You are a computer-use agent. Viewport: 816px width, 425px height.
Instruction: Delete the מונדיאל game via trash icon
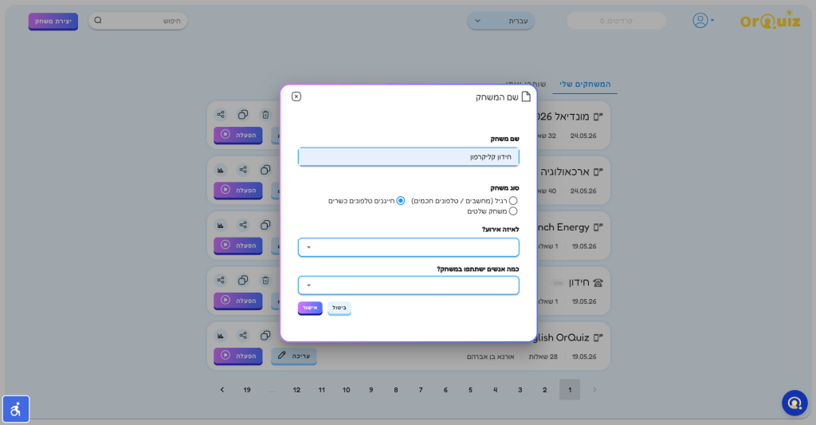pos(265,115)
